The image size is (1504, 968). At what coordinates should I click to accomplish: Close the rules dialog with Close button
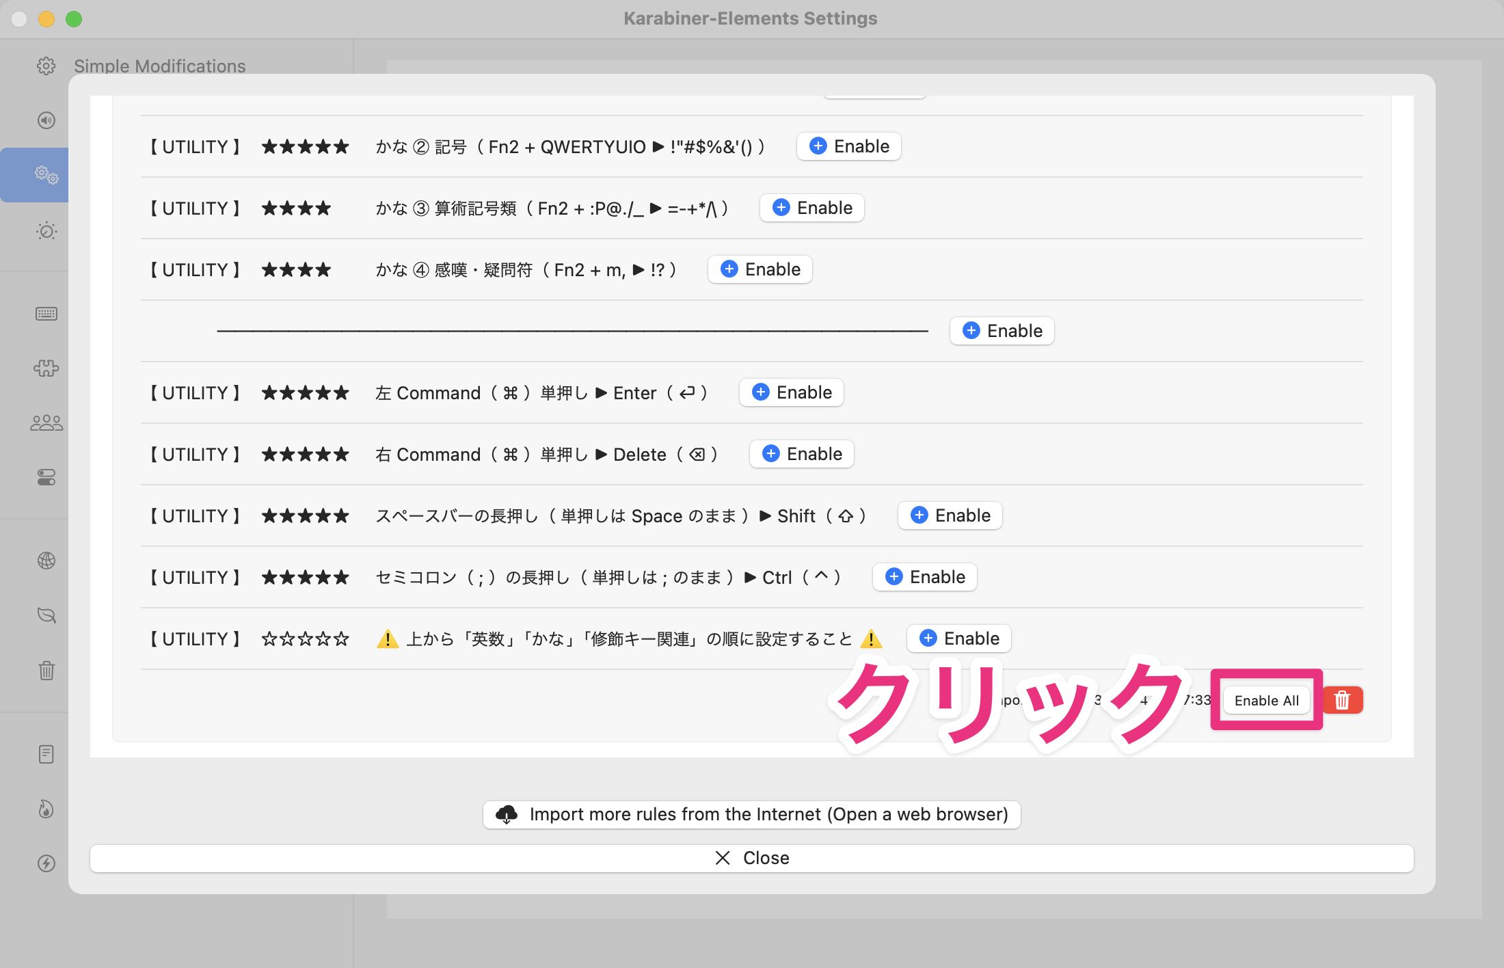[752, 858]
